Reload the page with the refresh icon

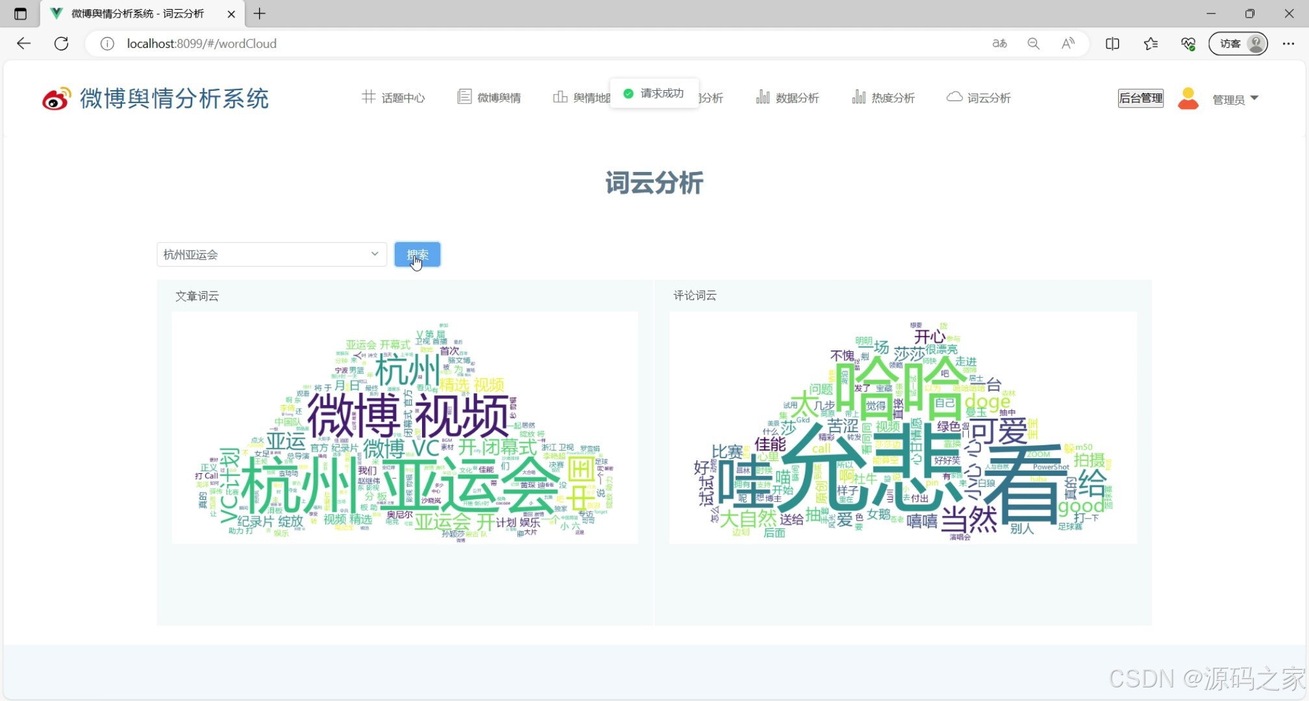point(62,43)
